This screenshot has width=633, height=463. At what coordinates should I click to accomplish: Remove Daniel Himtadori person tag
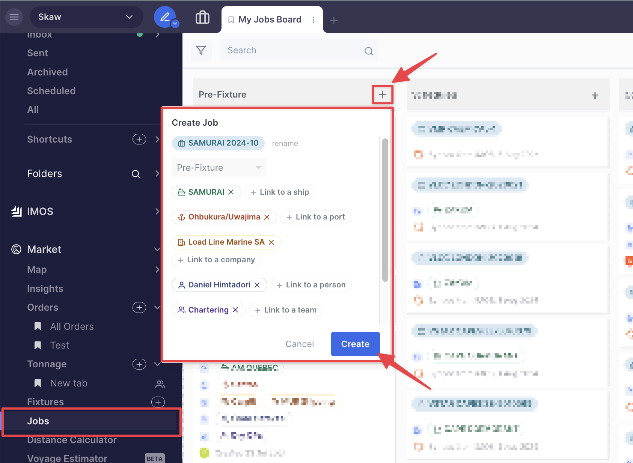click(x=257, y=285)
